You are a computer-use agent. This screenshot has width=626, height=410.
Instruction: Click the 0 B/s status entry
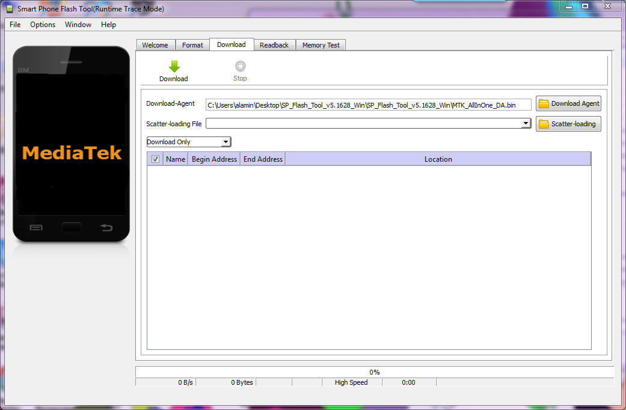click(x=165, y=382)
